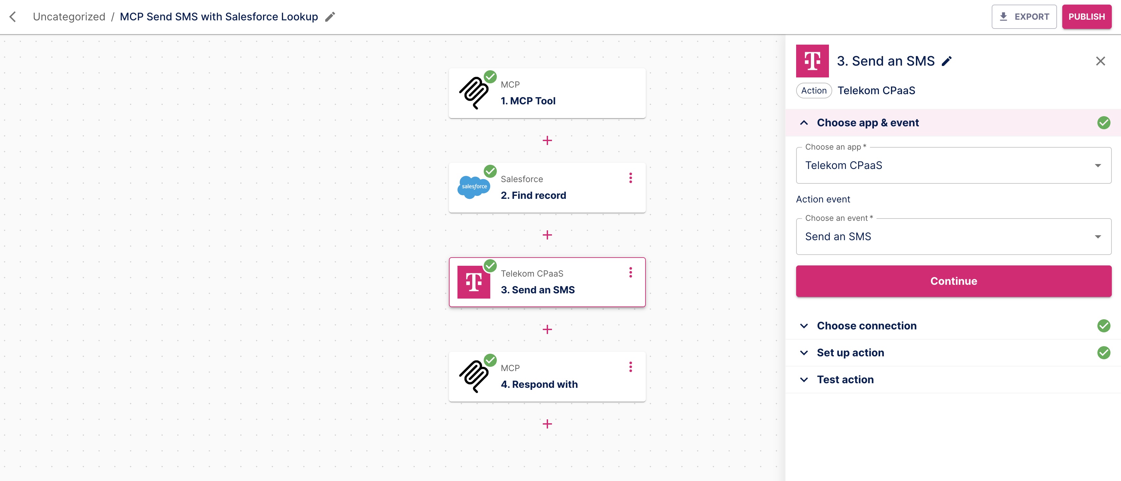Click the Telekom CPaaS logo on step 3

(474, 282)
